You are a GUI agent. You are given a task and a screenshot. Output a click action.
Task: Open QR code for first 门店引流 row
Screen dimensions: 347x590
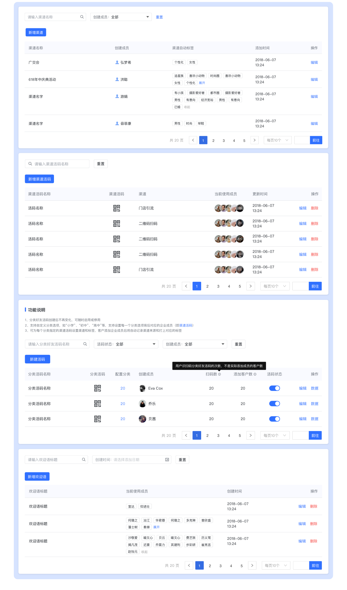(117, 208)
